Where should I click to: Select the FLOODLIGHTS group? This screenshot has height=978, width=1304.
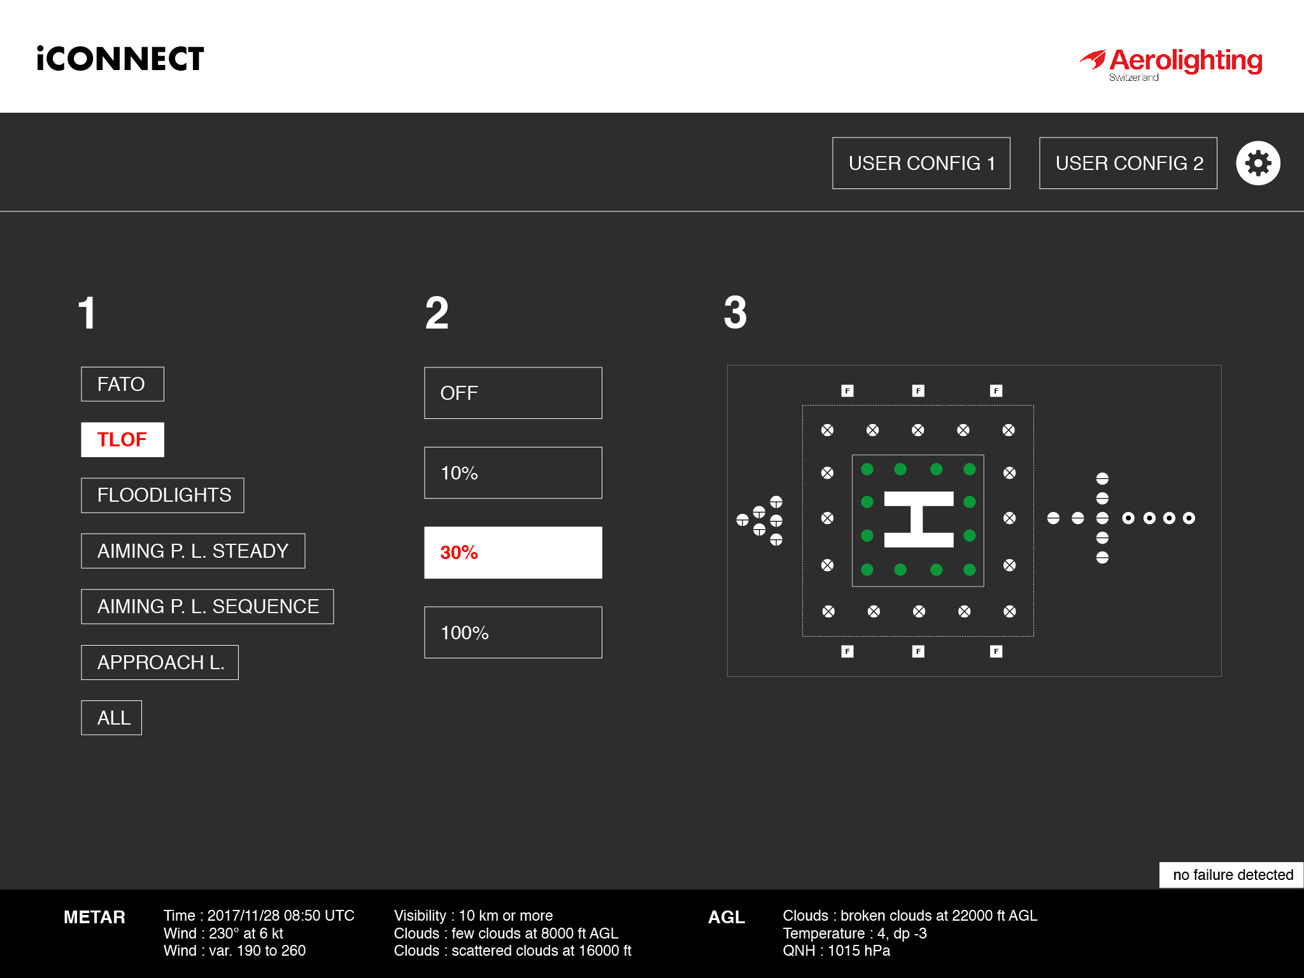click(162, 495)
